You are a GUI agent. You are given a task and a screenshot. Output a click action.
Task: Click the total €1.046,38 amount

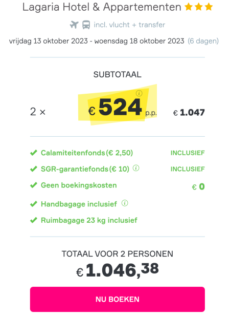(118, 270)
